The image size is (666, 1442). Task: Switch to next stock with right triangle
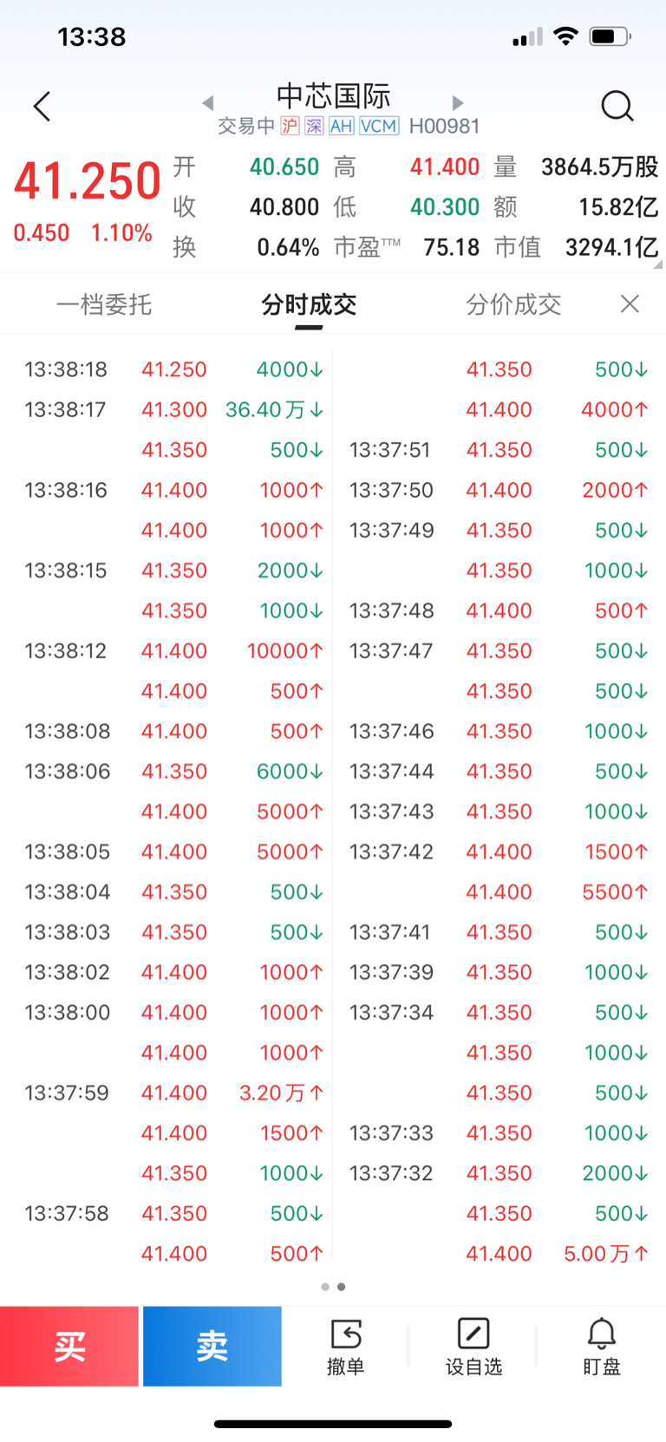point(458,102)
